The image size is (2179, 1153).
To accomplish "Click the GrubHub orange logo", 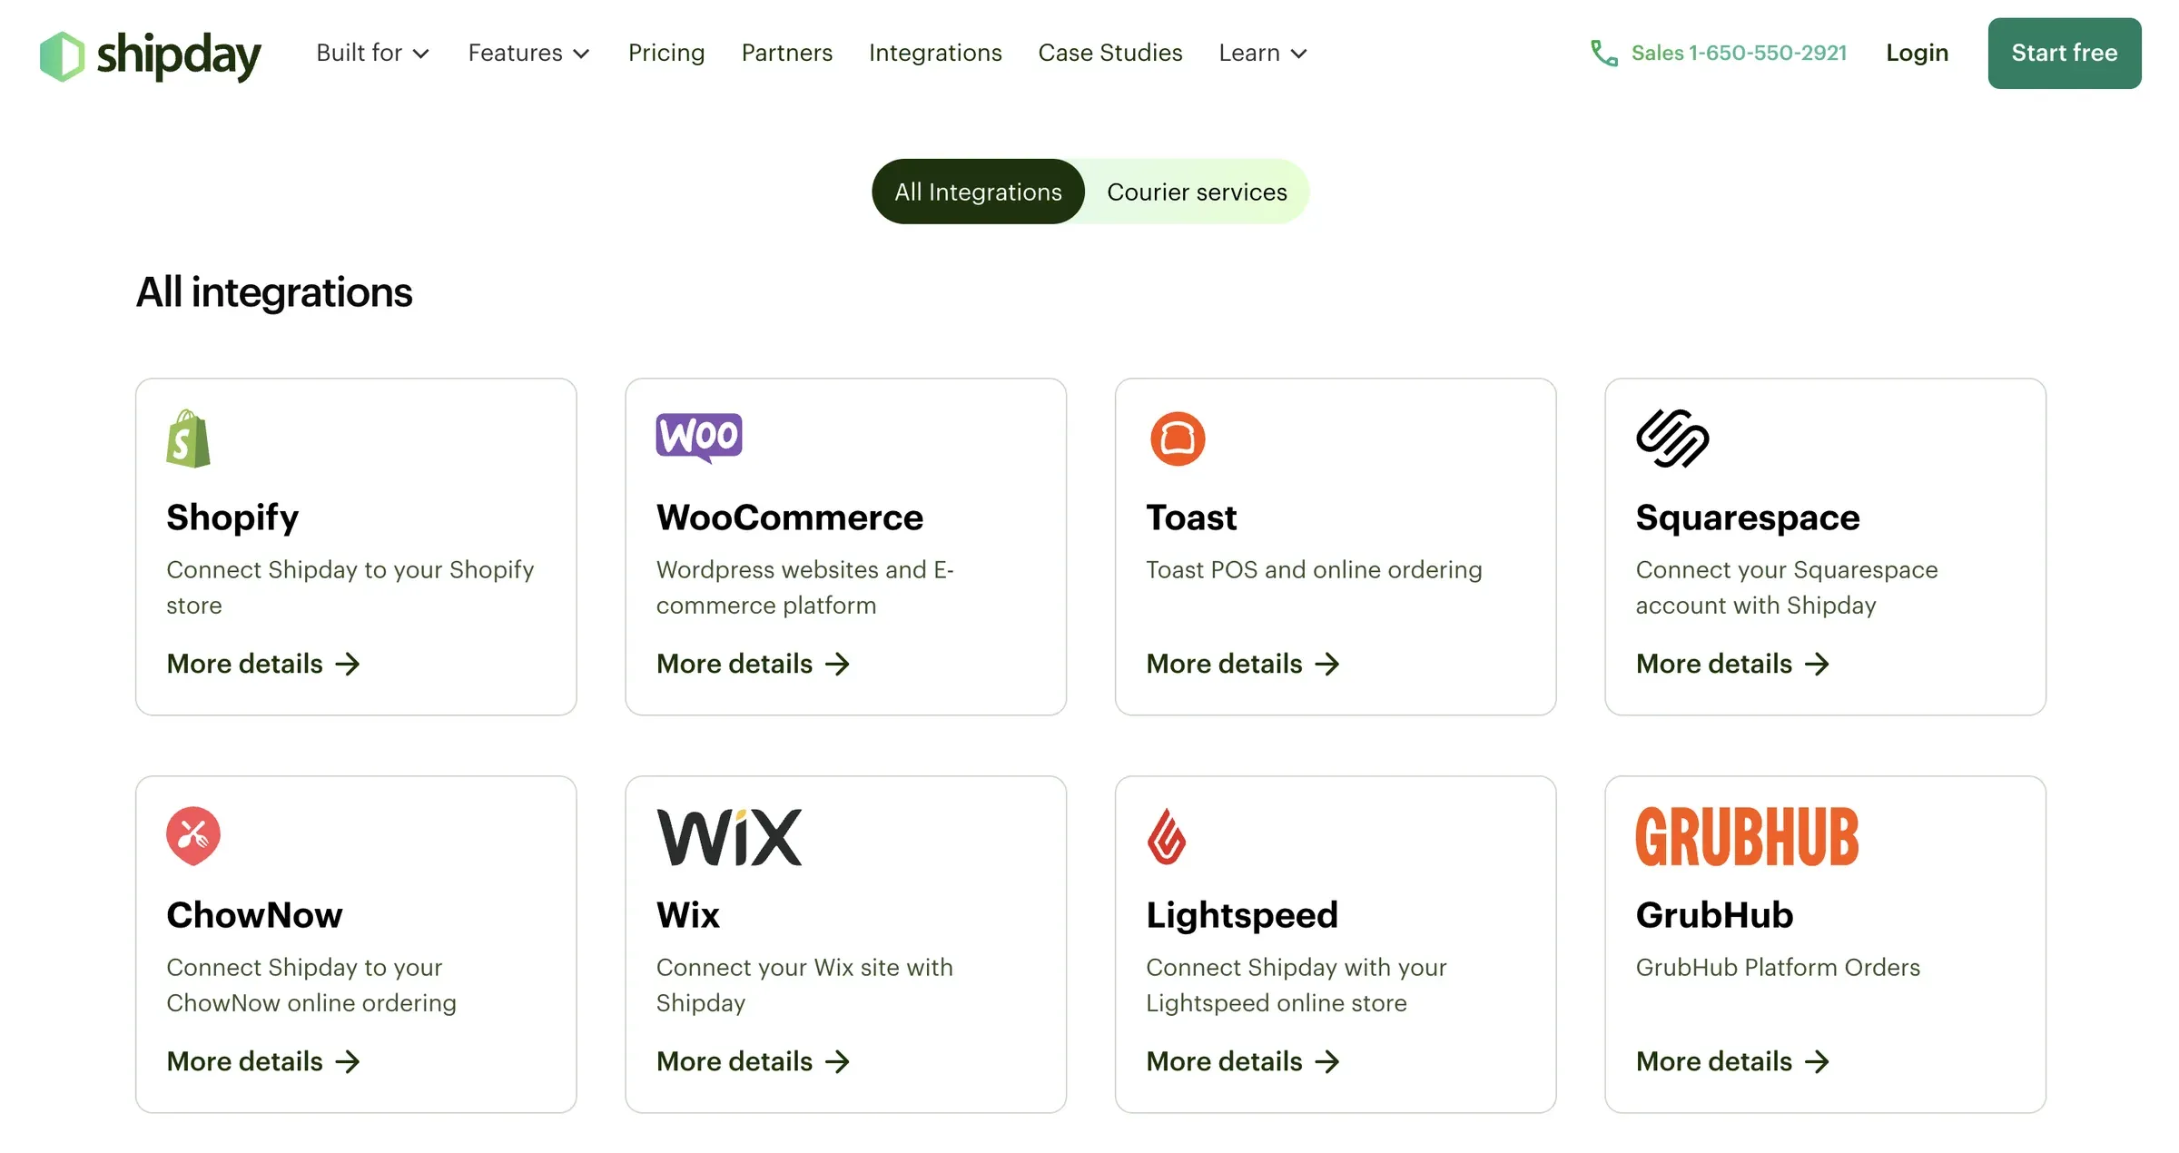I will point(1747,836).
